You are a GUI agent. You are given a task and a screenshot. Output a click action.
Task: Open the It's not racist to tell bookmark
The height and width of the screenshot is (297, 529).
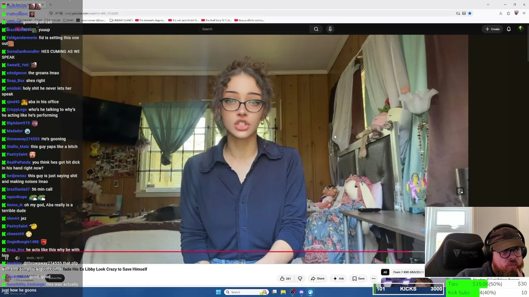pyautogui.click(x=183, y=20)
